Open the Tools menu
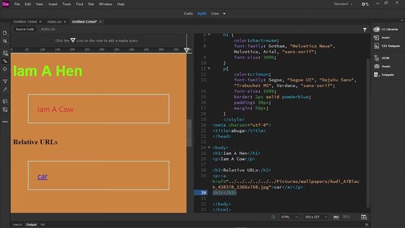The height and width of the screenshot is (228, 405). pos(66,4)
